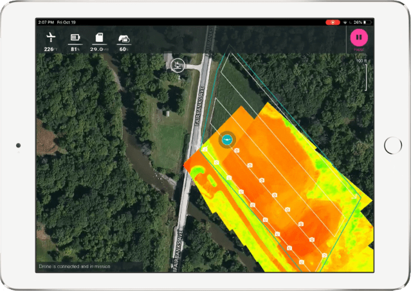Open the image upload progress icon at 60%
This screenshot has height=291, width=411.
(123, 37)
